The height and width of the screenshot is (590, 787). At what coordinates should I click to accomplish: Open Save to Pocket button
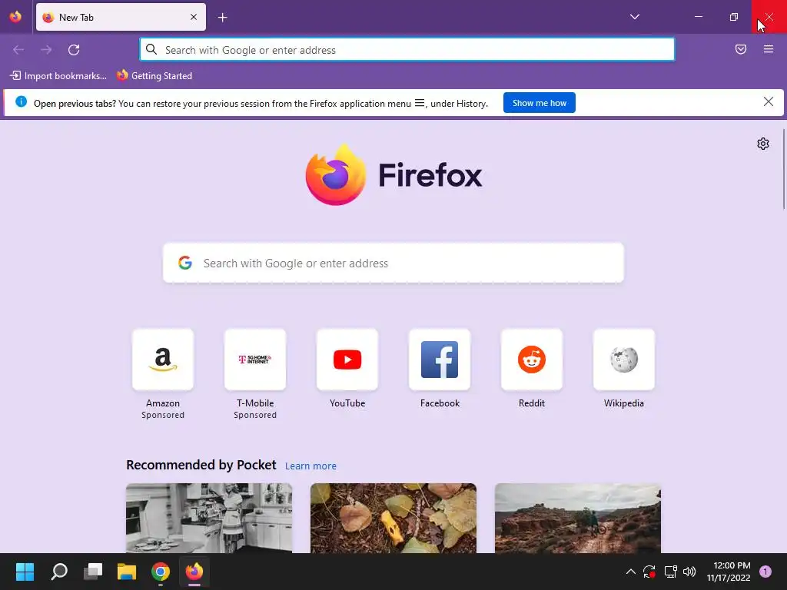coord(741,49)
